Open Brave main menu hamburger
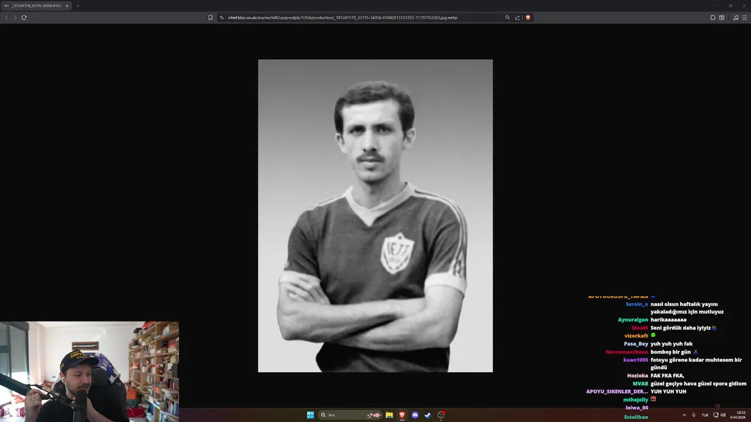Image resolution: width=751 pixels, height=422 pixels. pyautogui.click(x=745, y=18)
